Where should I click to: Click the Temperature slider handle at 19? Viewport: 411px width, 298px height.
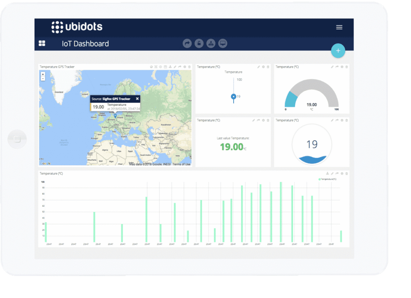[x=233, y=96]
